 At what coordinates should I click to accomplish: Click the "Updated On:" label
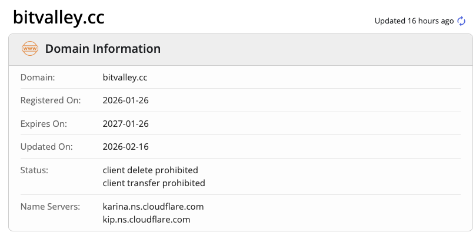pyautogui.click(x=46, y=147)
